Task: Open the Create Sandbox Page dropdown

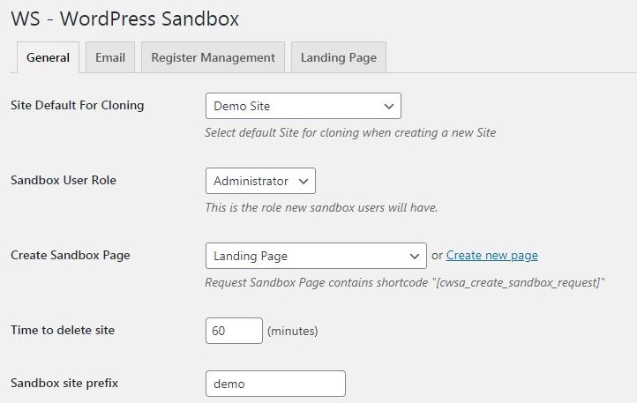Action: [316, 256]
